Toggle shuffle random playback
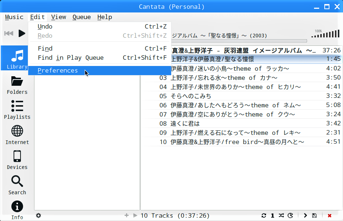343x221 pixels. [281, 216]
